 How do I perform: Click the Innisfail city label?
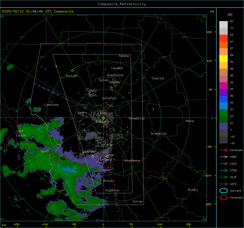pos(109,98)
